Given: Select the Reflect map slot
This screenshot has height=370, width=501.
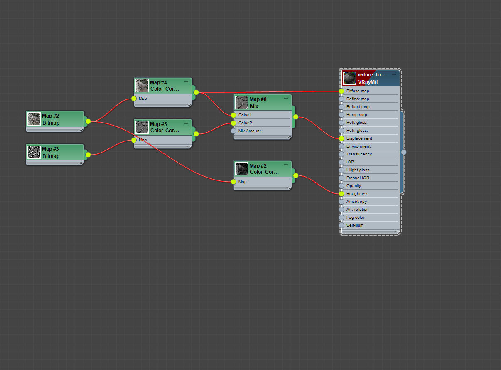Looking at the screenshot, I should (x=370, y=99).
